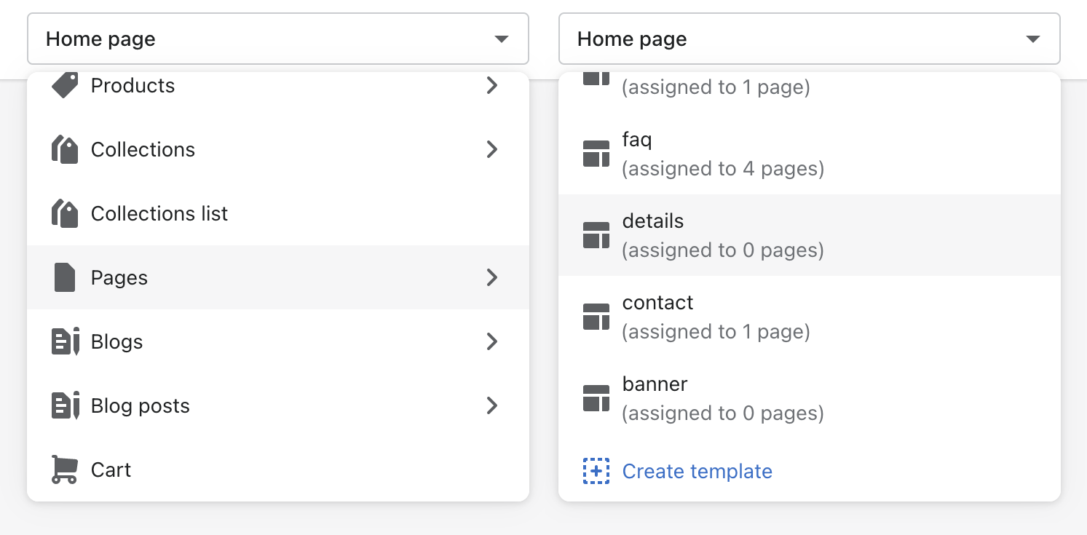Click the Collections double-tag icon
This screenshot has height=535, width=1087.
(65, 150)
